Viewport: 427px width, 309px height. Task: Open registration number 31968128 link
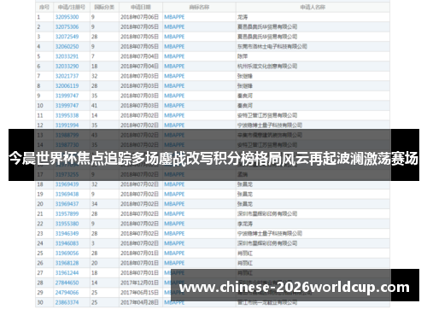[x=67, y=263]
